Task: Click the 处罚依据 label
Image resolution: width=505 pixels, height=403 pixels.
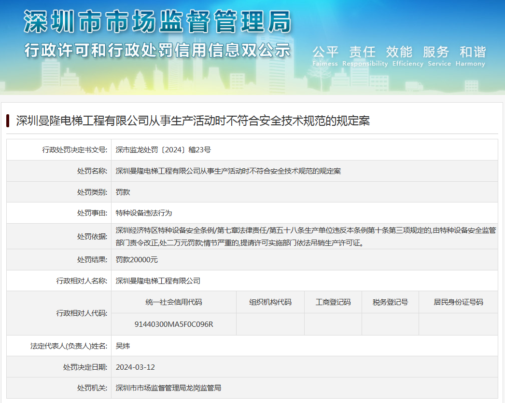Action: click(92, 236)
